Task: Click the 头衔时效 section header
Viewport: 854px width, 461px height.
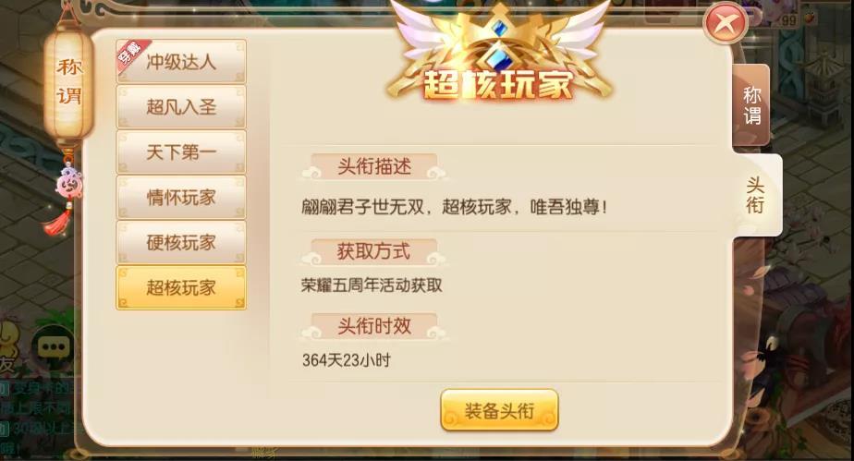Action: click(373, 326)
